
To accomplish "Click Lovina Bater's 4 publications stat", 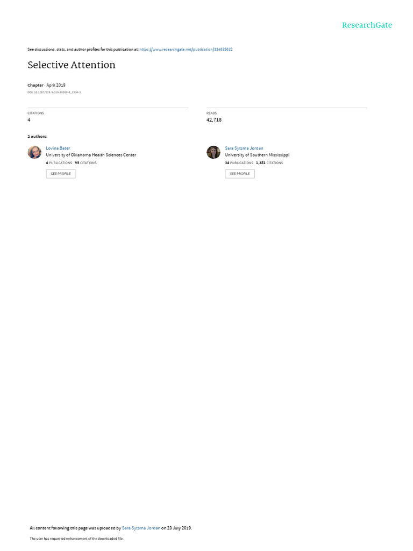I will (59, 163).
